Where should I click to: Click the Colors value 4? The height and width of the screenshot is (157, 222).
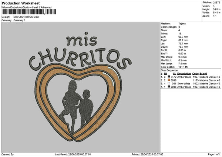pyautogui.click(x=214, y=6)
